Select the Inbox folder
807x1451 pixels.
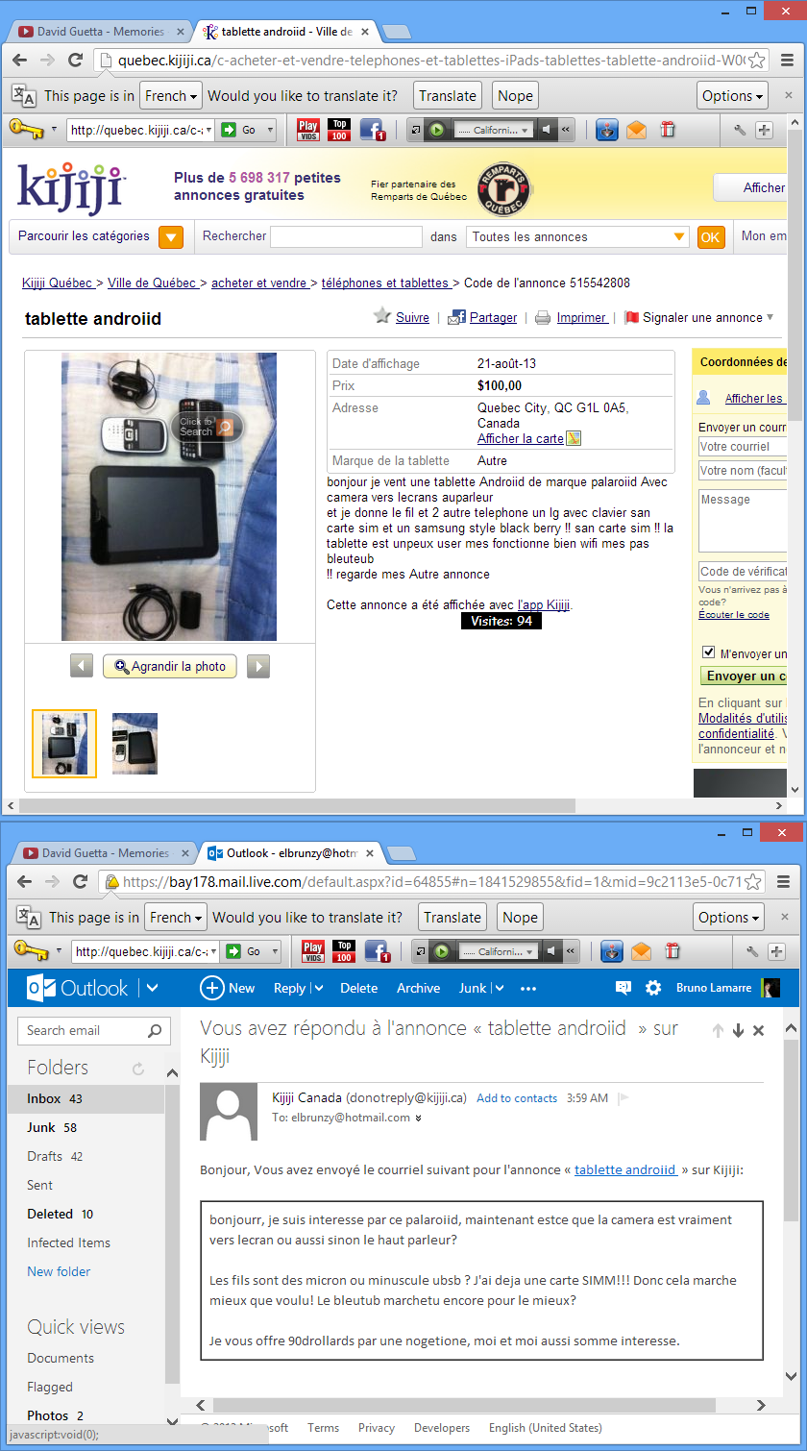coord(86,1098)
